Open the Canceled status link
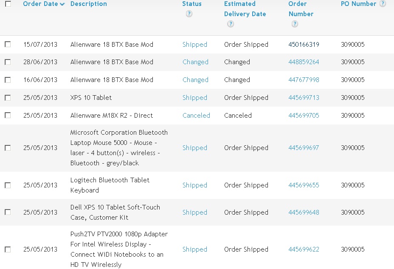Screen dimensions: 394x269 coord(196,116)
